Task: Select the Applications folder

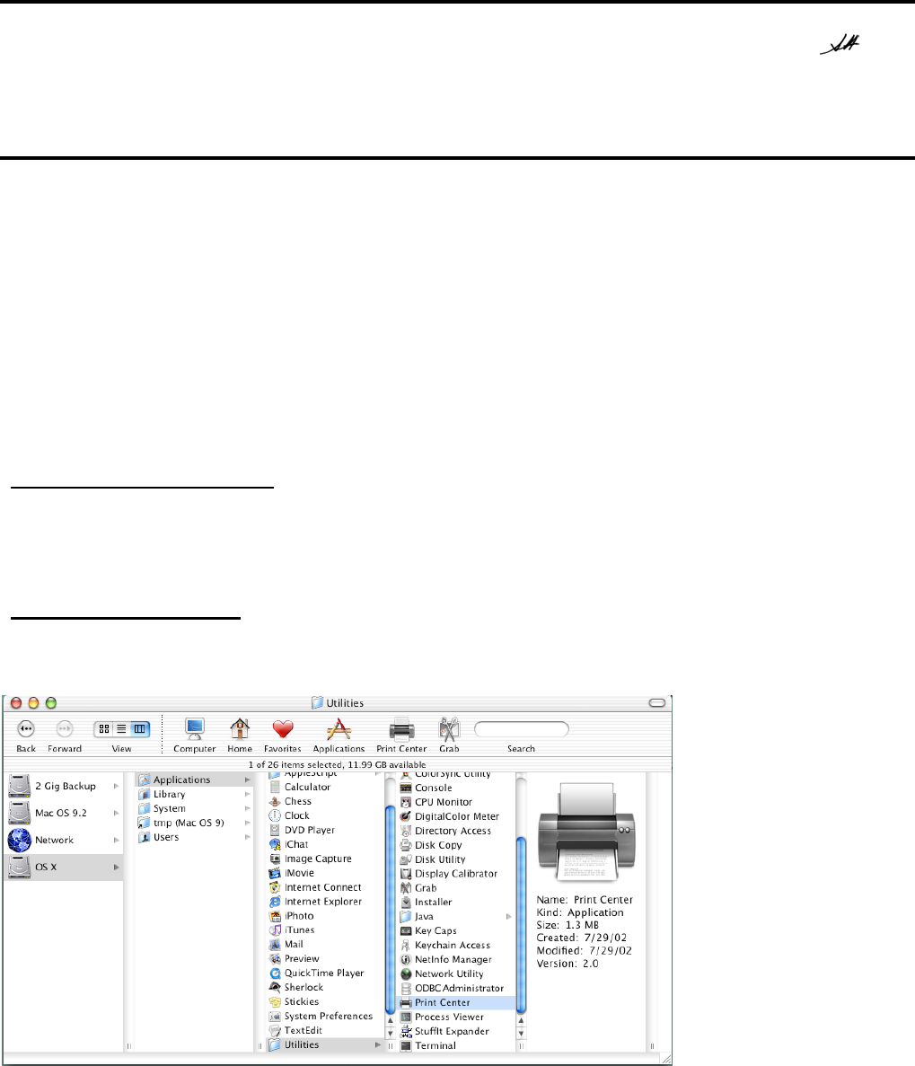Action: click(x=195, y=780)
